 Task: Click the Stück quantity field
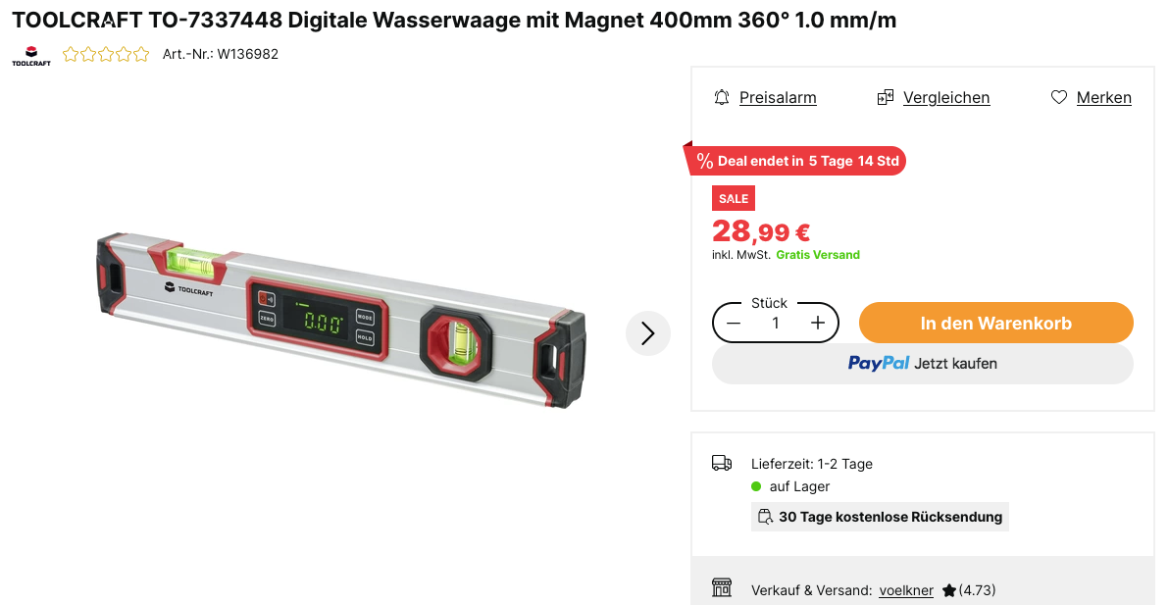[776, 323]
